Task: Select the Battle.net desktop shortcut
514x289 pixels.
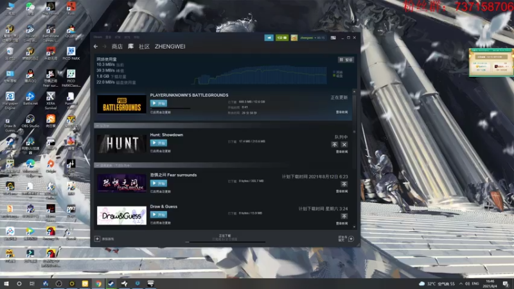Action: tap(30, 99)
